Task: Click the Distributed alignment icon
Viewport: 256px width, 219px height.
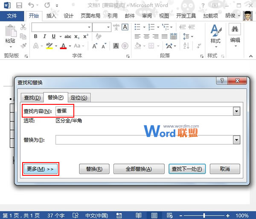Action: click(173, 36)
